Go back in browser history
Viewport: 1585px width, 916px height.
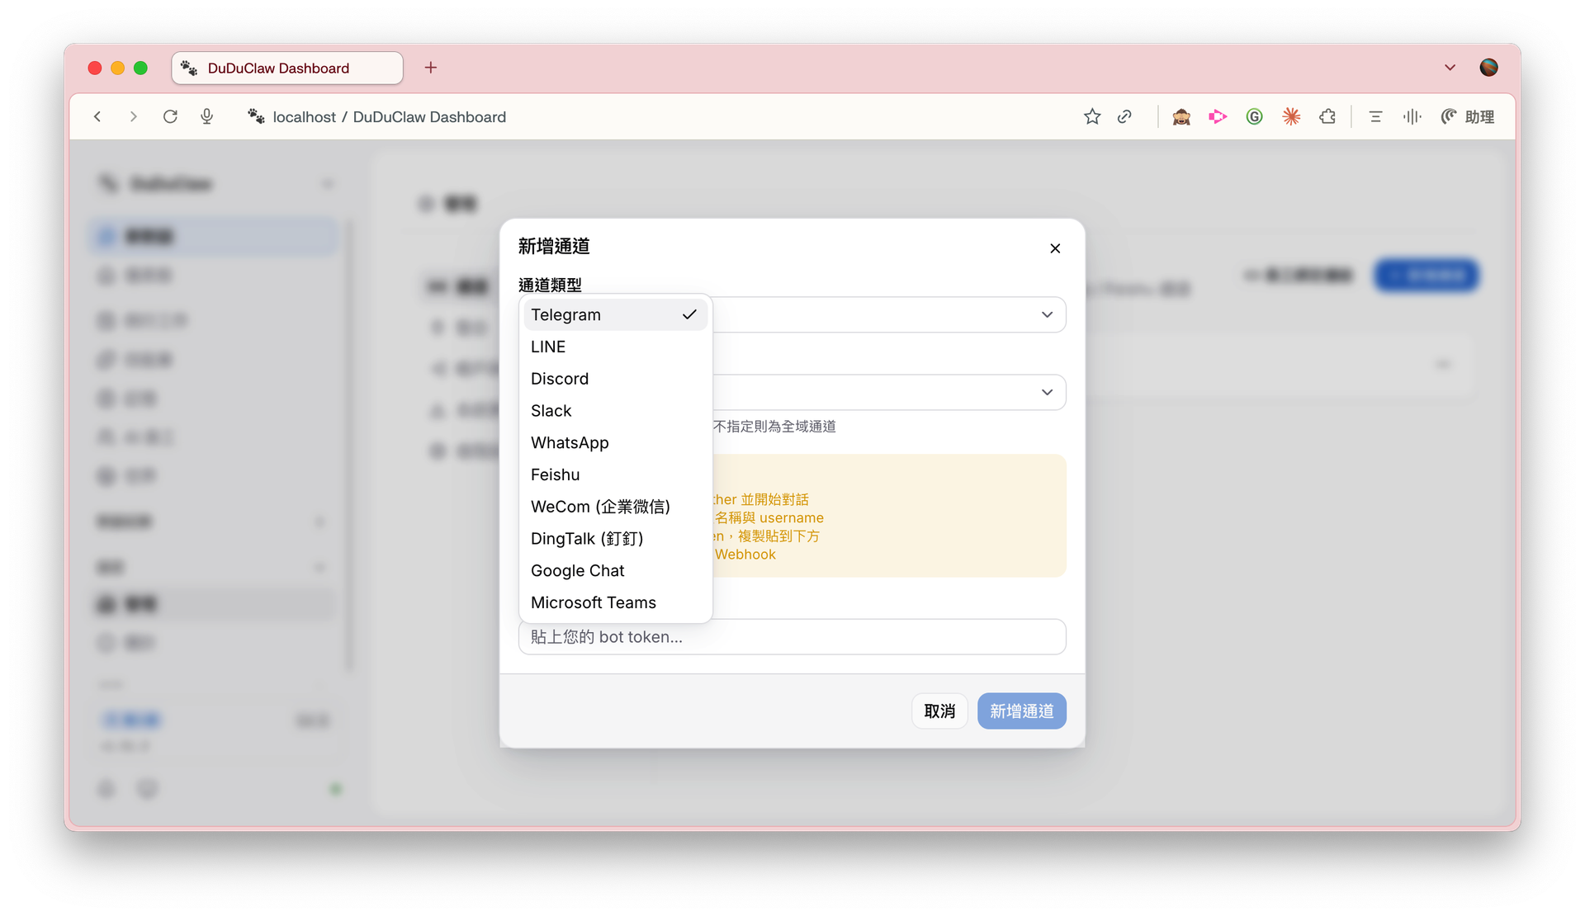pos(97,117)
